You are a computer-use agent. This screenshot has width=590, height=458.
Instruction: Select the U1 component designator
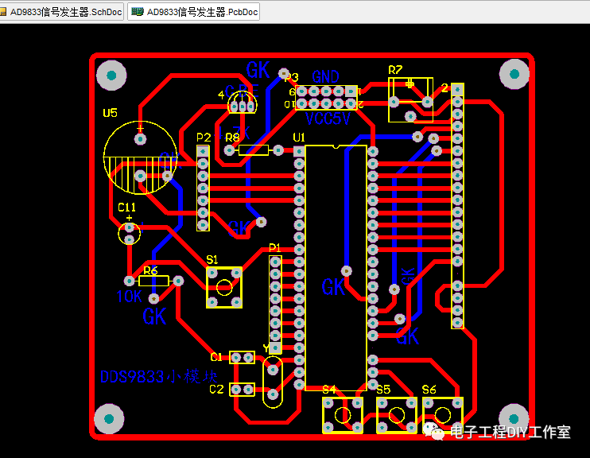click(x=299, y=138)
